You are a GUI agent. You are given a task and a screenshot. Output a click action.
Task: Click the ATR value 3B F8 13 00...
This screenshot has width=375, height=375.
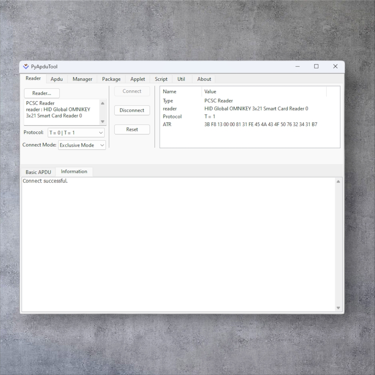click(x=261, y=124)
